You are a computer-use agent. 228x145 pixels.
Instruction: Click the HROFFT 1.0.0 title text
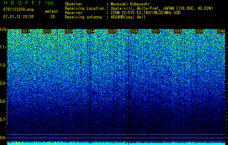point(29,3)
